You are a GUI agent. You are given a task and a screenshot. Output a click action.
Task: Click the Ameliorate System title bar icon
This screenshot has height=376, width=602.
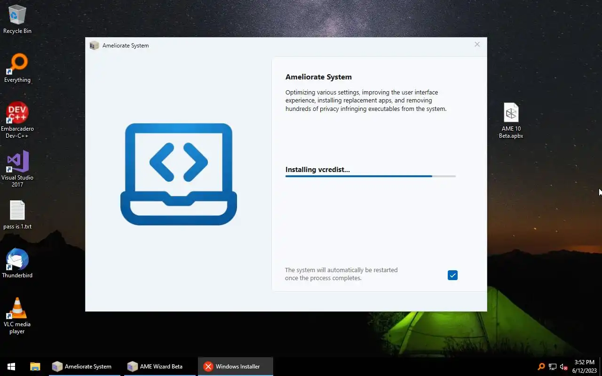click(95, 45)
